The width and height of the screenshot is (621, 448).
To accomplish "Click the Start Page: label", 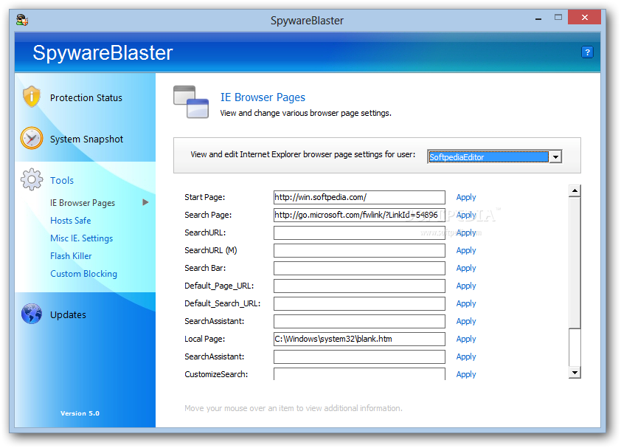I will click(204, 197).
